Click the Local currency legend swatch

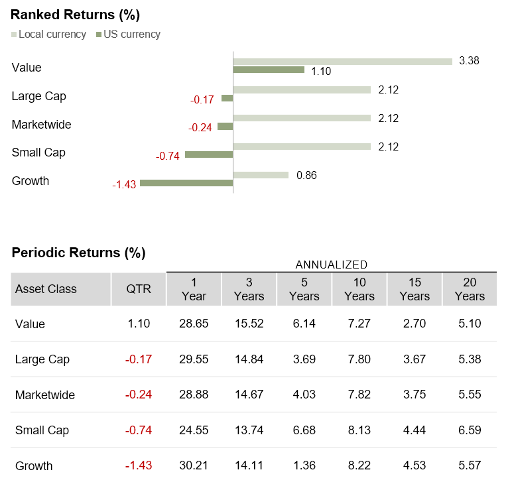coord(14,34)
